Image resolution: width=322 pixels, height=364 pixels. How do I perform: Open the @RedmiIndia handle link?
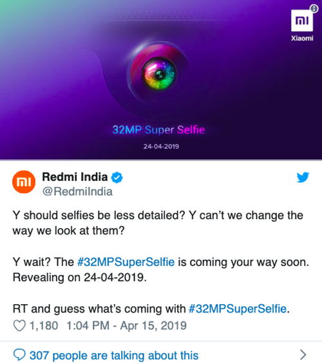(77, 191)
